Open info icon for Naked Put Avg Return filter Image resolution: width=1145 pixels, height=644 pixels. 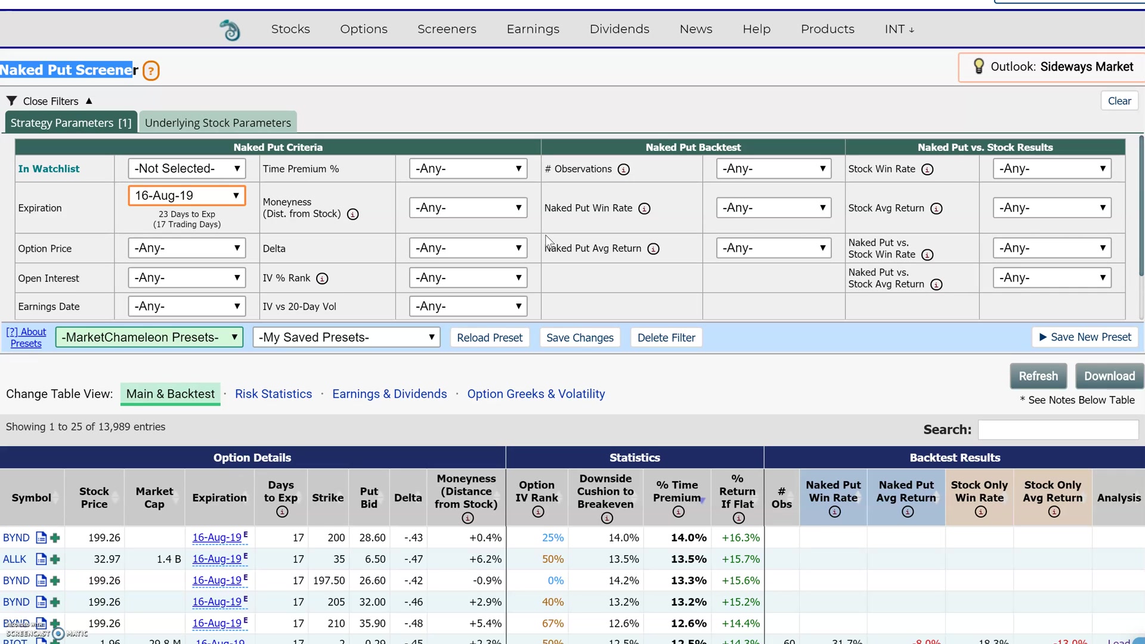[653, 249]
